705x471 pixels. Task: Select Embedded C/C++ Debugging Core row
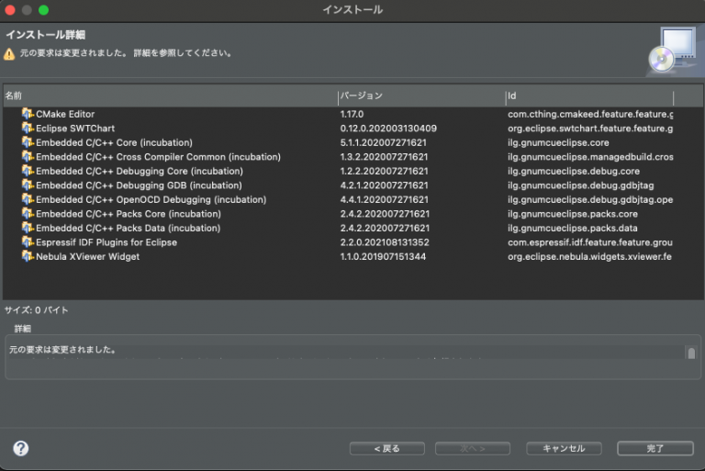140,172
